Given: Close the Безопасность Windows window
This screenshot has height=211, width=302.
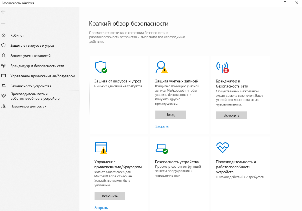Looking at the screenshot, I should 297,3.
